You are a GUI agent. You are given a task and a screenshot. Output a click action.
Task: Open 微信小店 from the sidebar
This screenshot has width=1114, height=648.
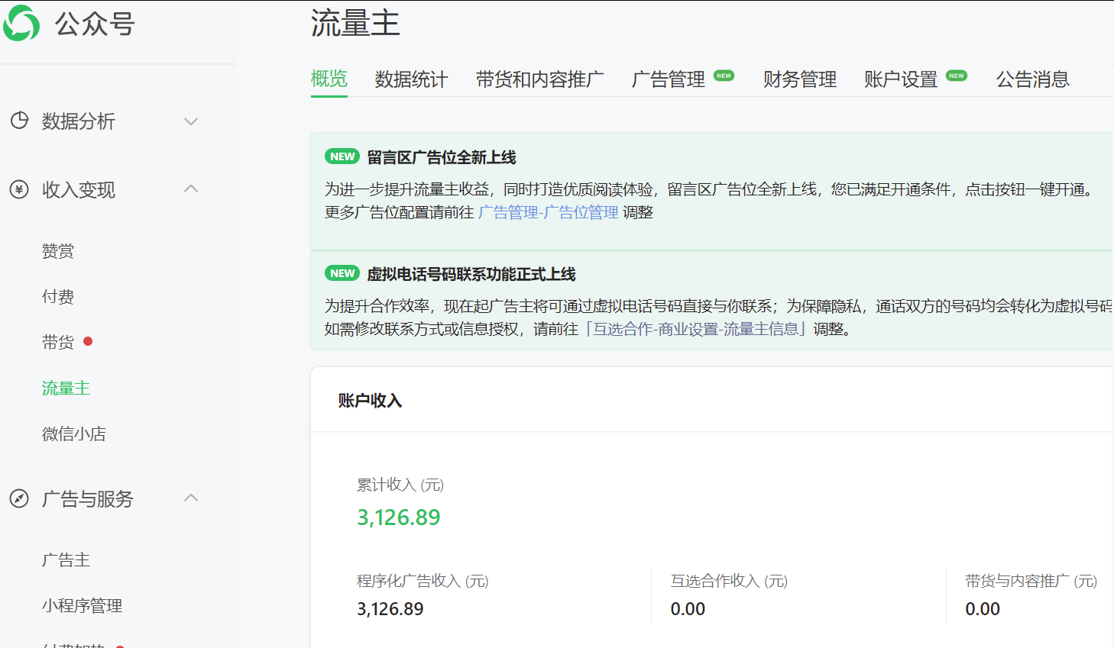point(74,434)
